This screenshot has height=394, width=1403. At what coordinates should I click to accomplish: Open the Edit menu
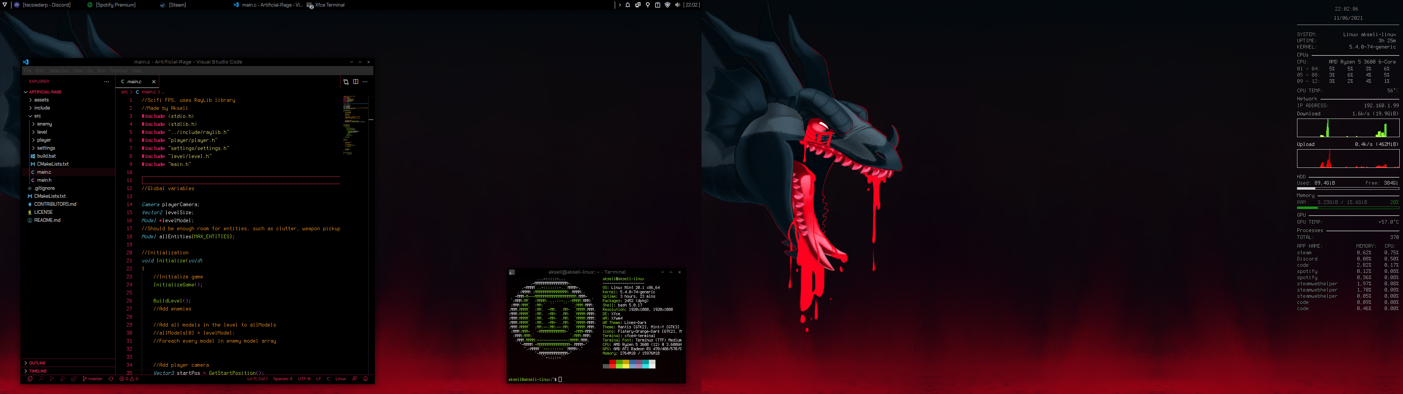(40, 71)
